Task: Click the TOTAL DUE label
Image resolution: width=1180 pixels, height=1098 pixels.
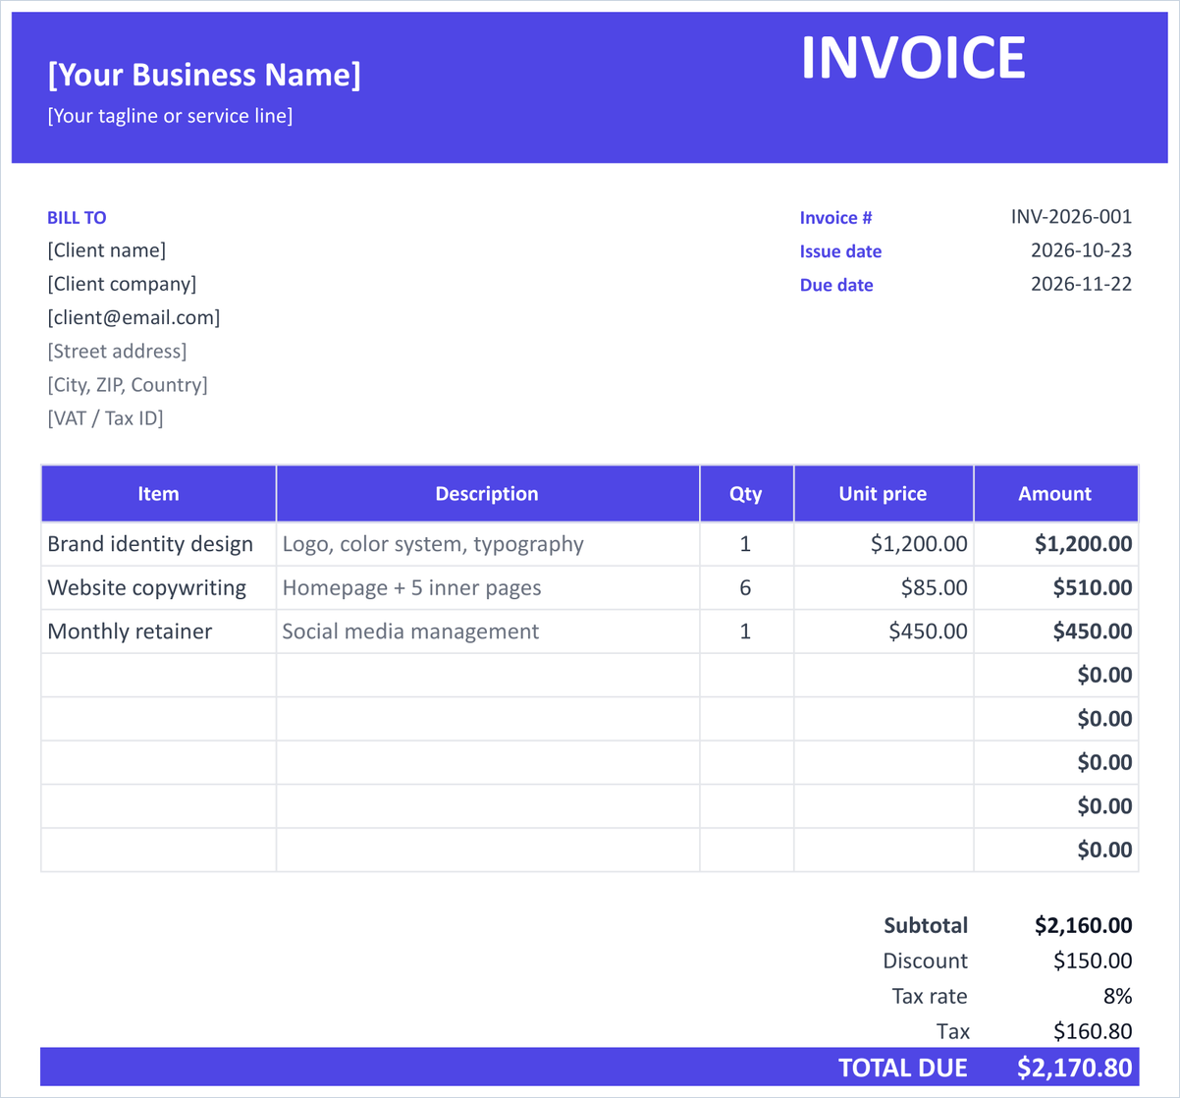Action: [x=903, y=1068]
